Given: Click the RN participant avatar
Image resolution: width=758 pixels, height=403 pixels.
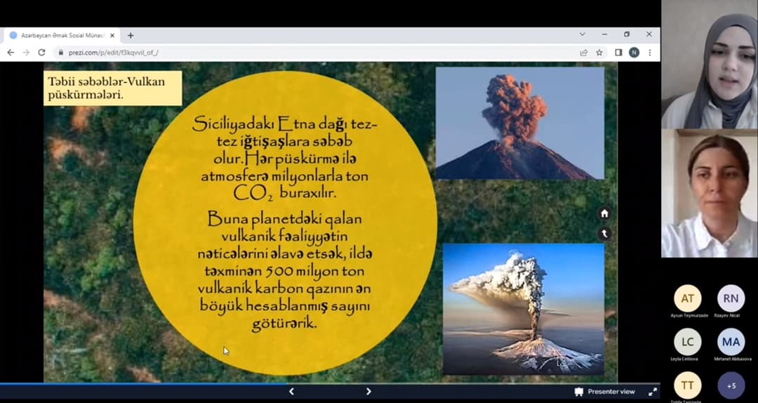Looking at the screenshot, I should click(x=731, y=298).
